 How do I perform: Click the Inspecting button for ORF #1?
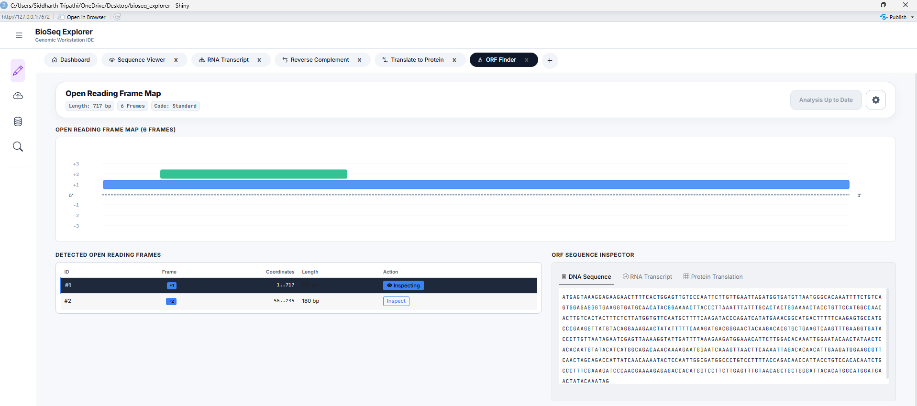tap(403, 285)
